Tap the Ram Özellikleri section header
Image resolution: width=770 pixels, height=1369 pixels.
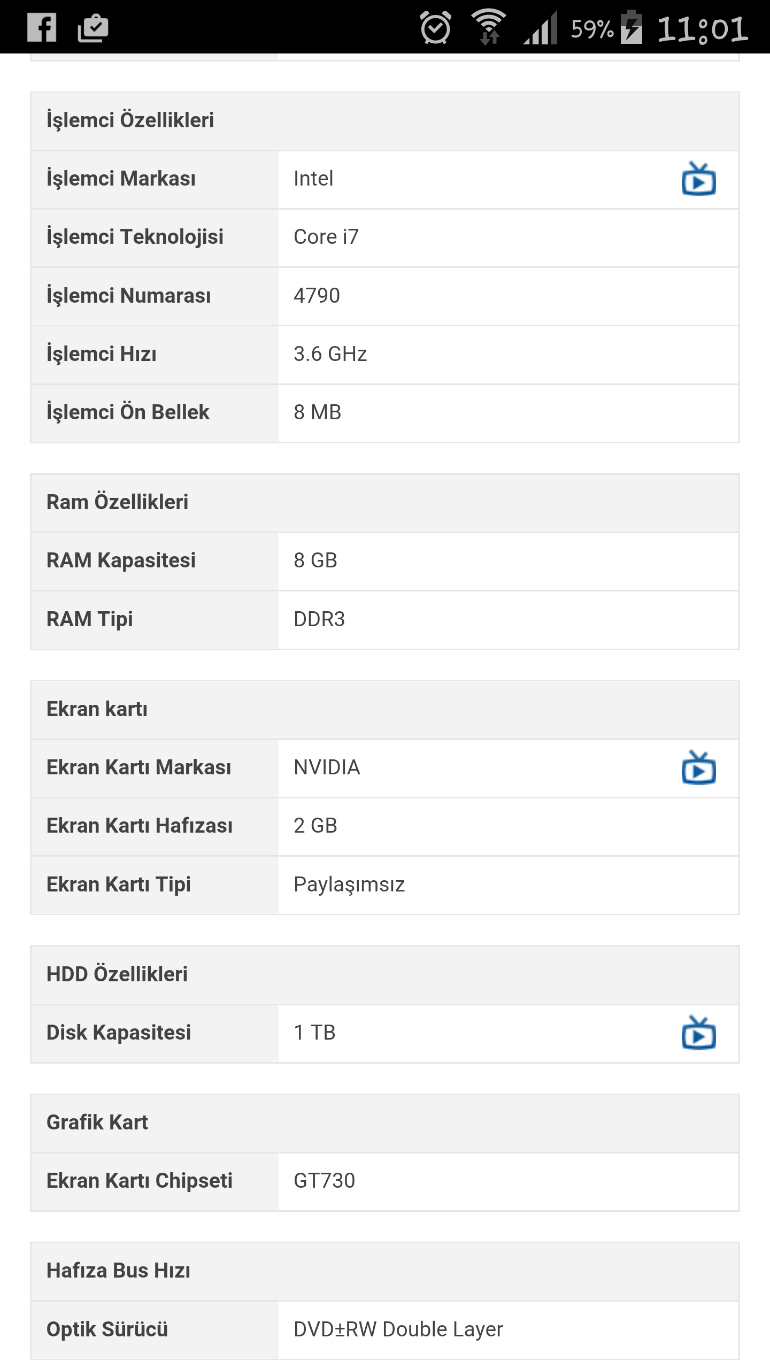tap(118, 502)
